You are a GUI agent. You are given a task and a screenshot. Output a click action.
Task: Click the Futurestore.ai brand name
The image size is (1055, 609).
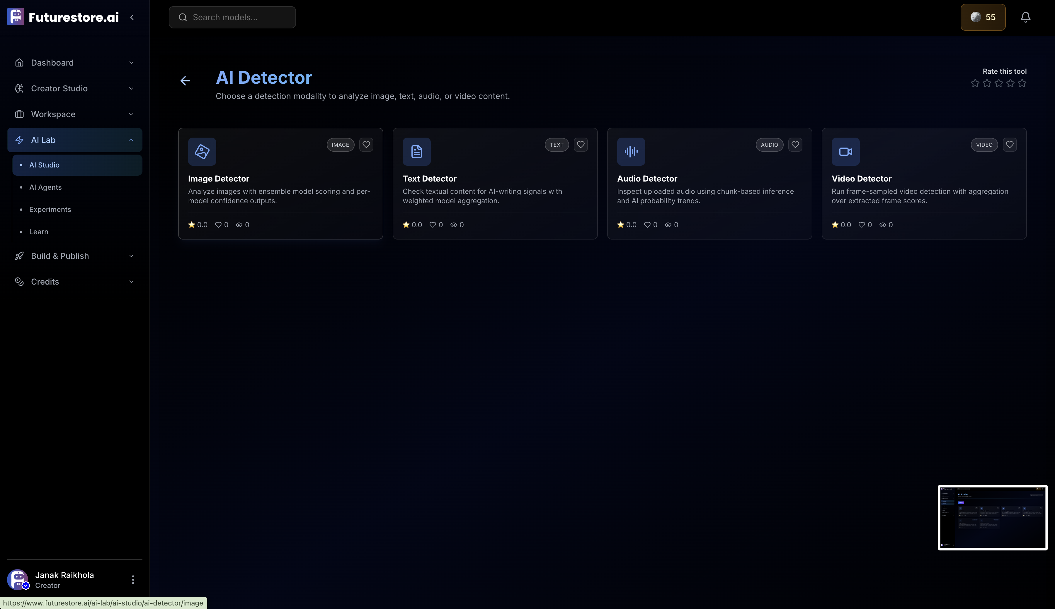(74, 17)
